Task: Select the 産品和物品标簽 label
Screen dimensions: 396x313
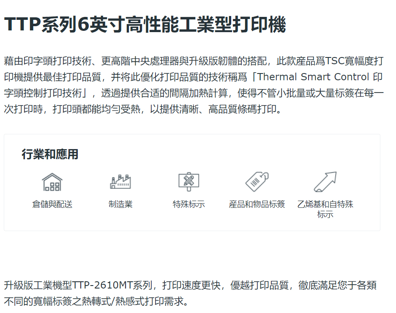Action: (257, 204)
